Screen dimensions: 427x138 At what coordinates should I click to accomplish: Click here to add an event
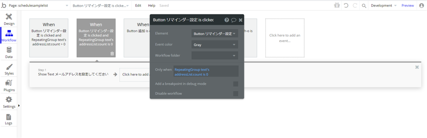285,38
